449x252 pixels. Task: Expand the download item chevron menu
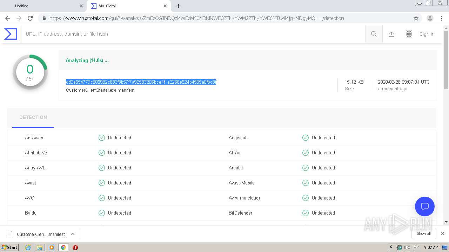click(x=73, y=234)
